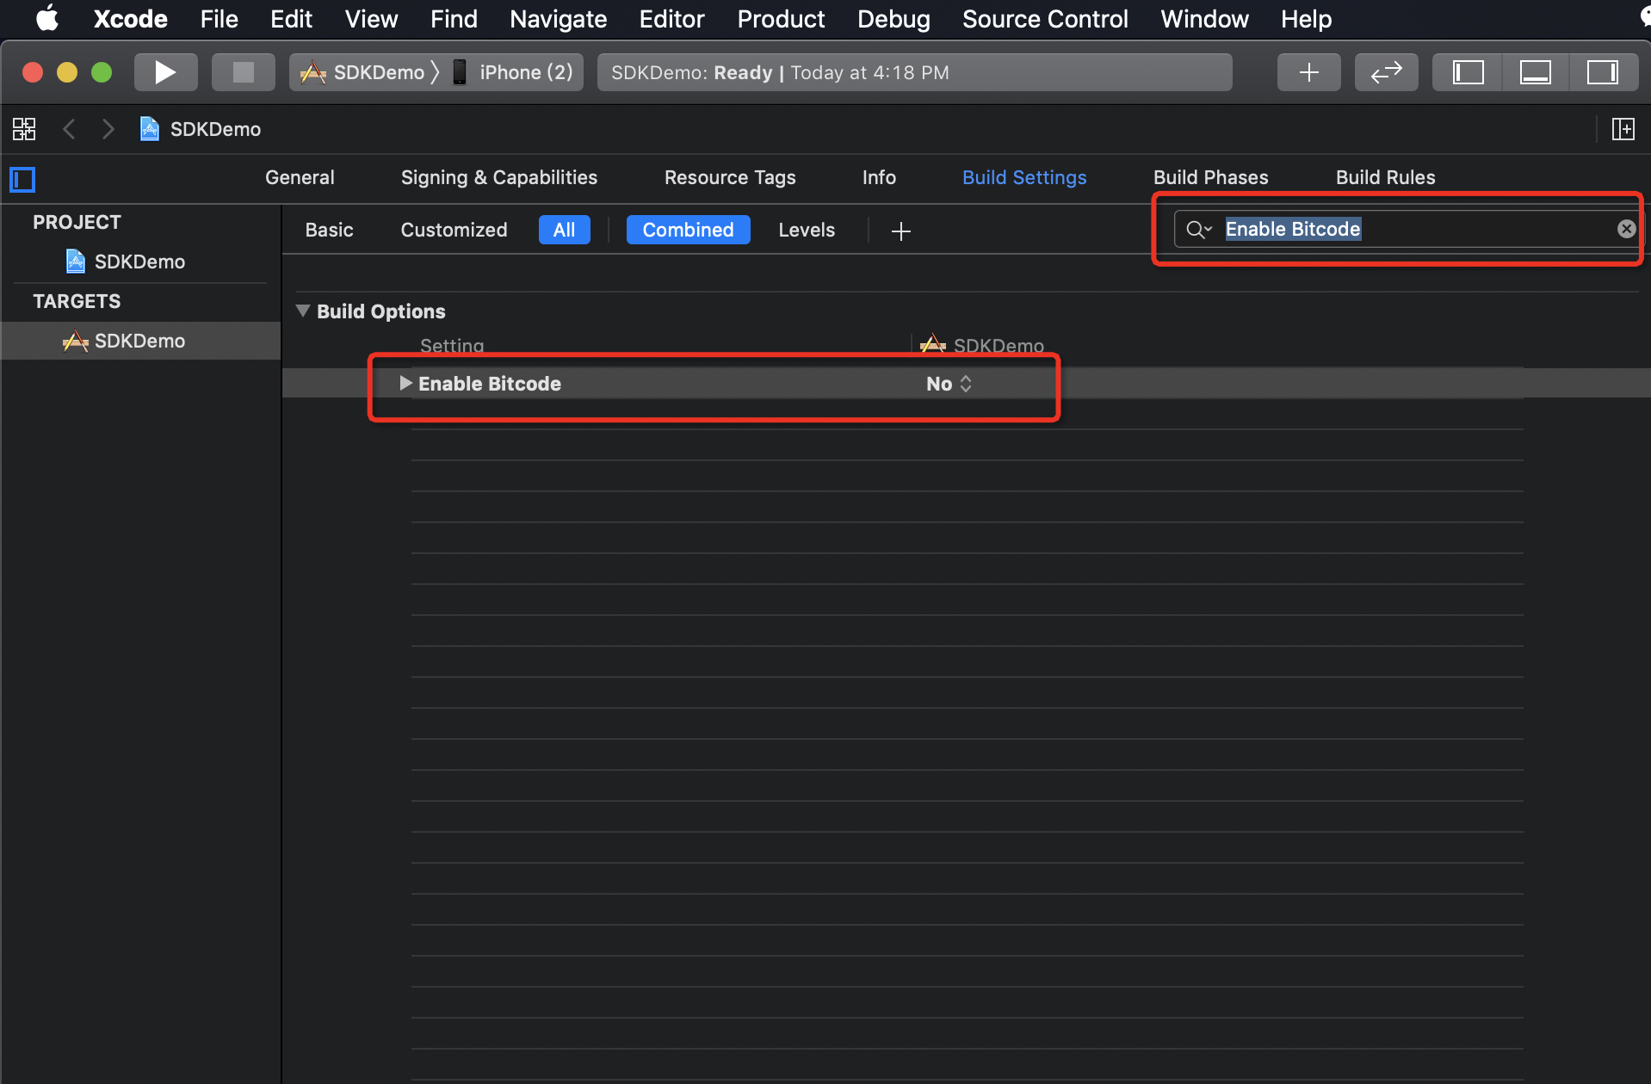Select the Build Settings tab
1651x1084 pixels.
point(1024,177)
